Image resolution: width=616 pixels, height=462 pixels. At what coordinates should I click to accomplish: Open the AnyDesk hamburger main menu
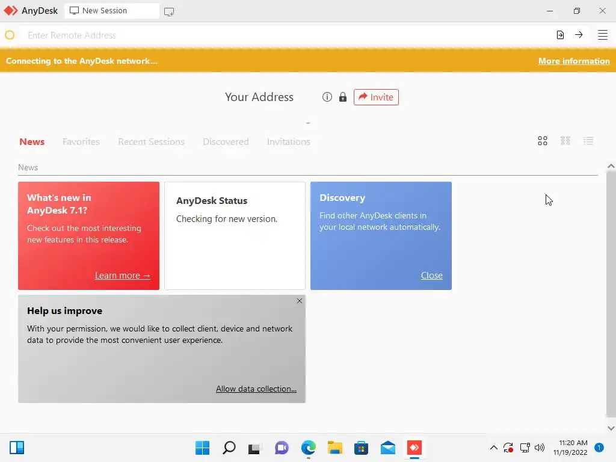click(x=602, y=35)
